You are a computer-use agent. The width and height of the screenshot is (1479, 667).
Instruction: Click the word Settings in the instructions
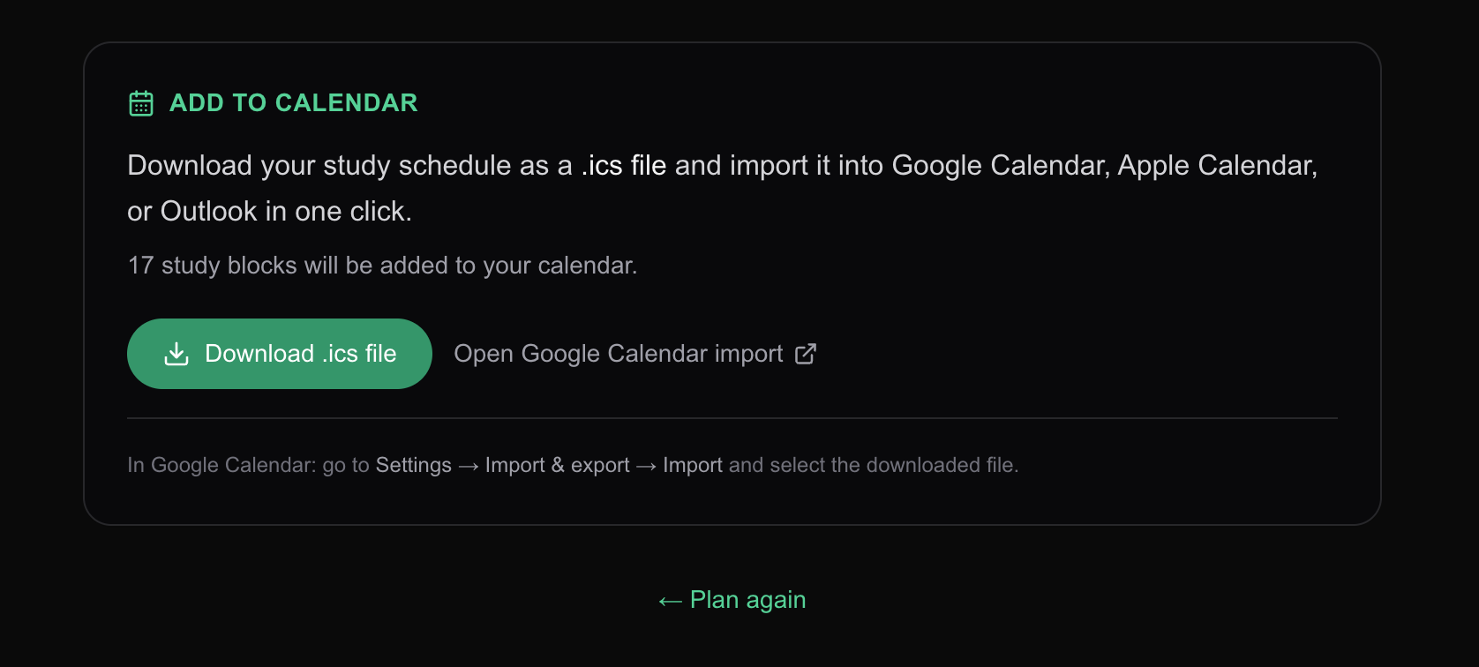pos(413,465)
